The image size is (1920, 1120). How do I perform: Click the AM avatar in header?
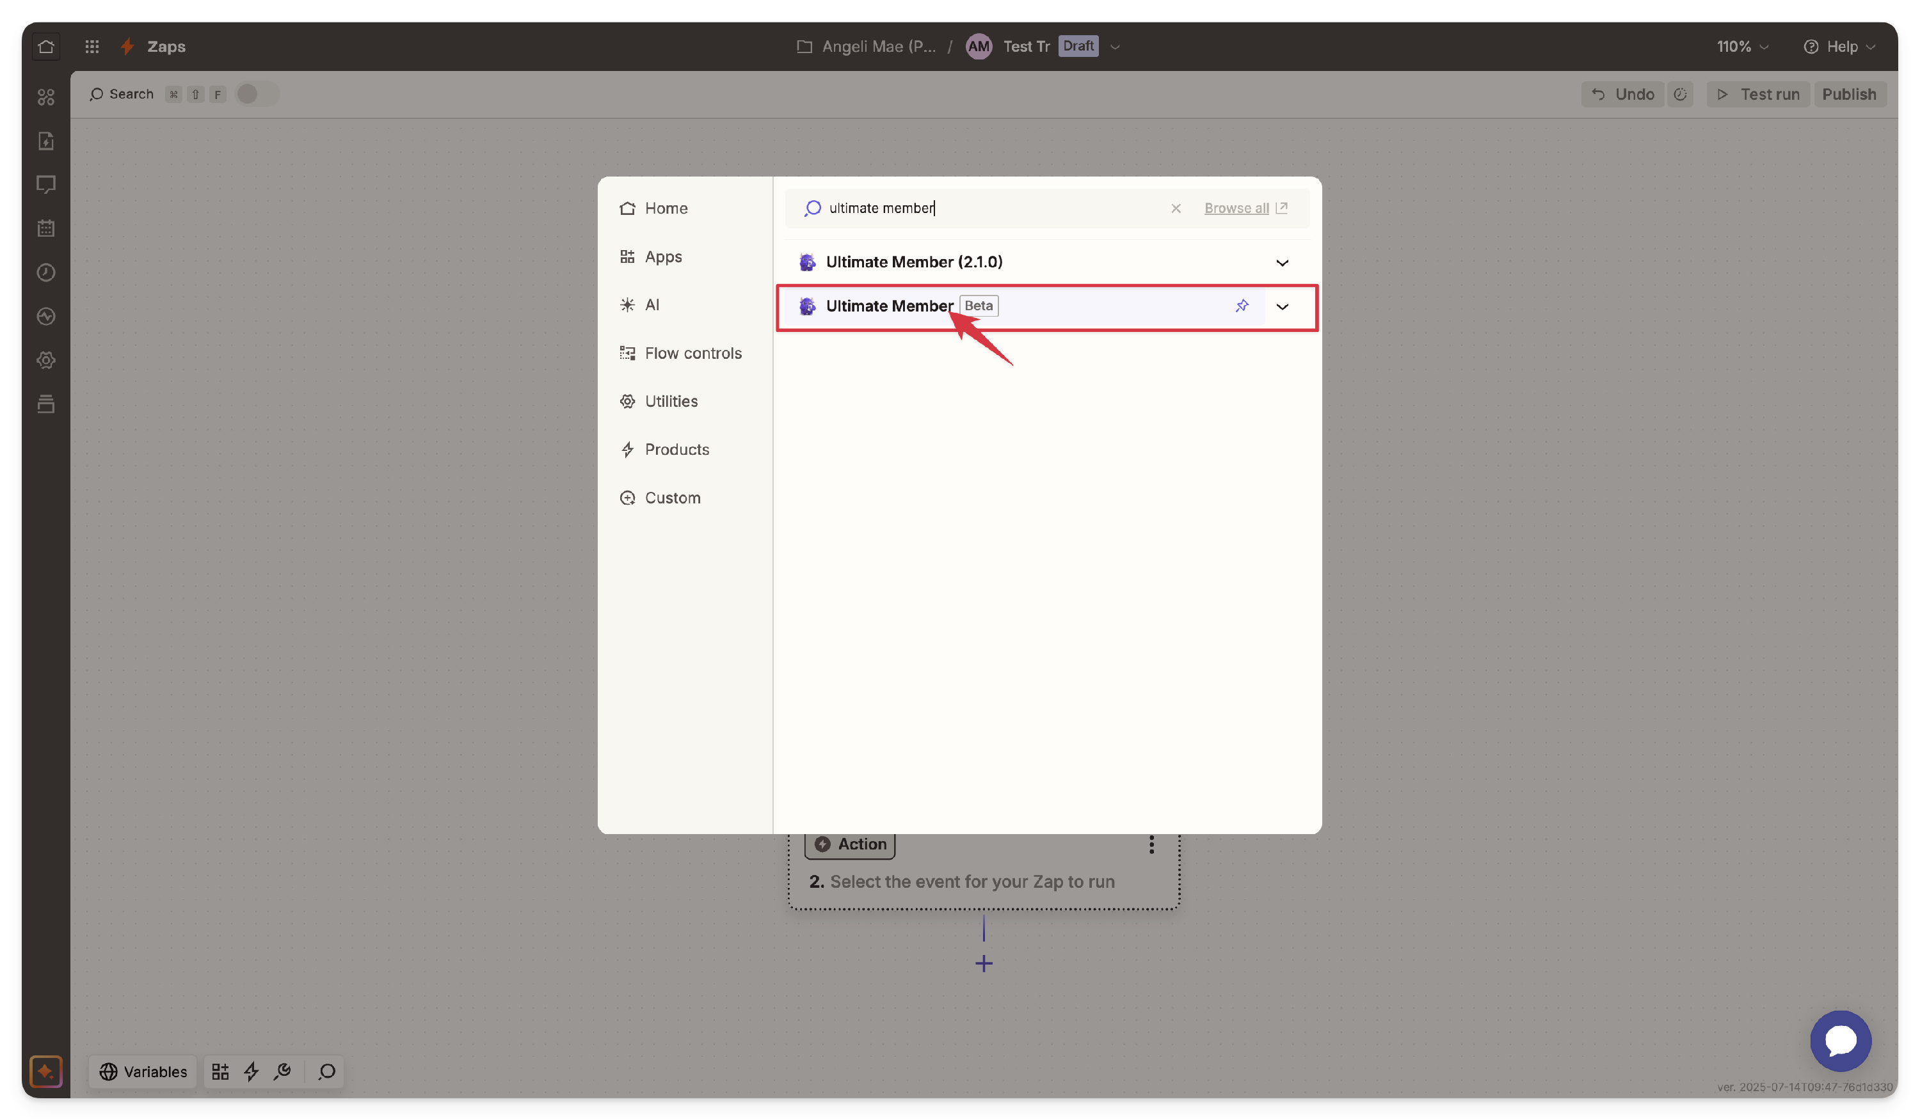[979, 47]
